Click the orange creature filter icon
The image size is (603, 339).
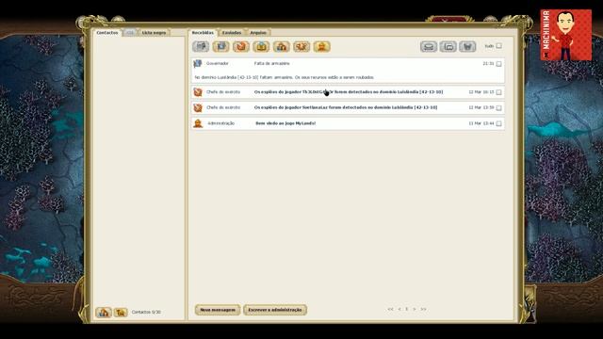pyautogui.click(x=301, y=46)
